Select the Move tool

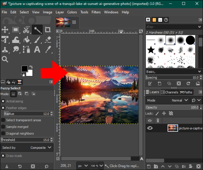(5, 30)
